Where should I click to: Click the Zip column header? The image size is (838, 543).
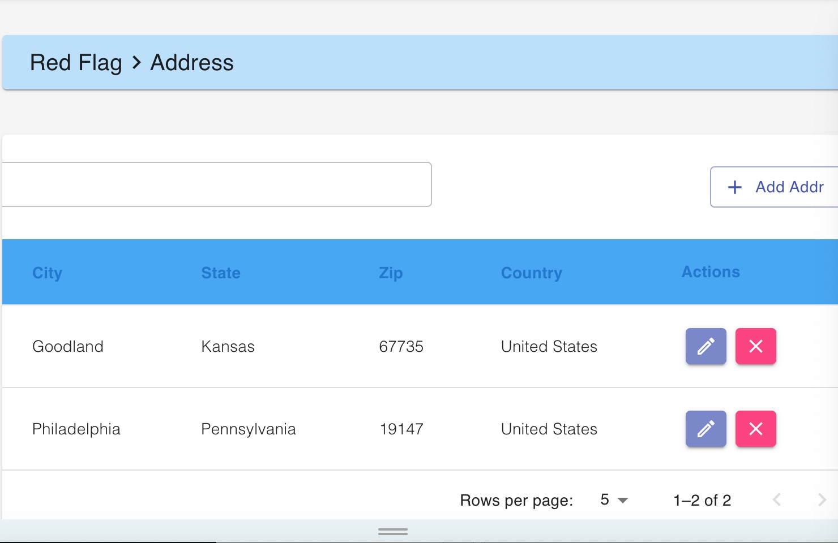coord(391,273)
